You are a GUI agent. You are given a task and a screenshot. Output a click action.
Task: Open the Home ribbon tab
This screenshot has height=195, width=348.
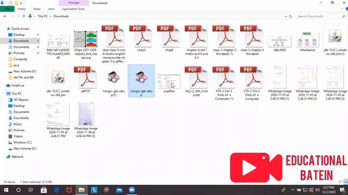tap(22, 9)
